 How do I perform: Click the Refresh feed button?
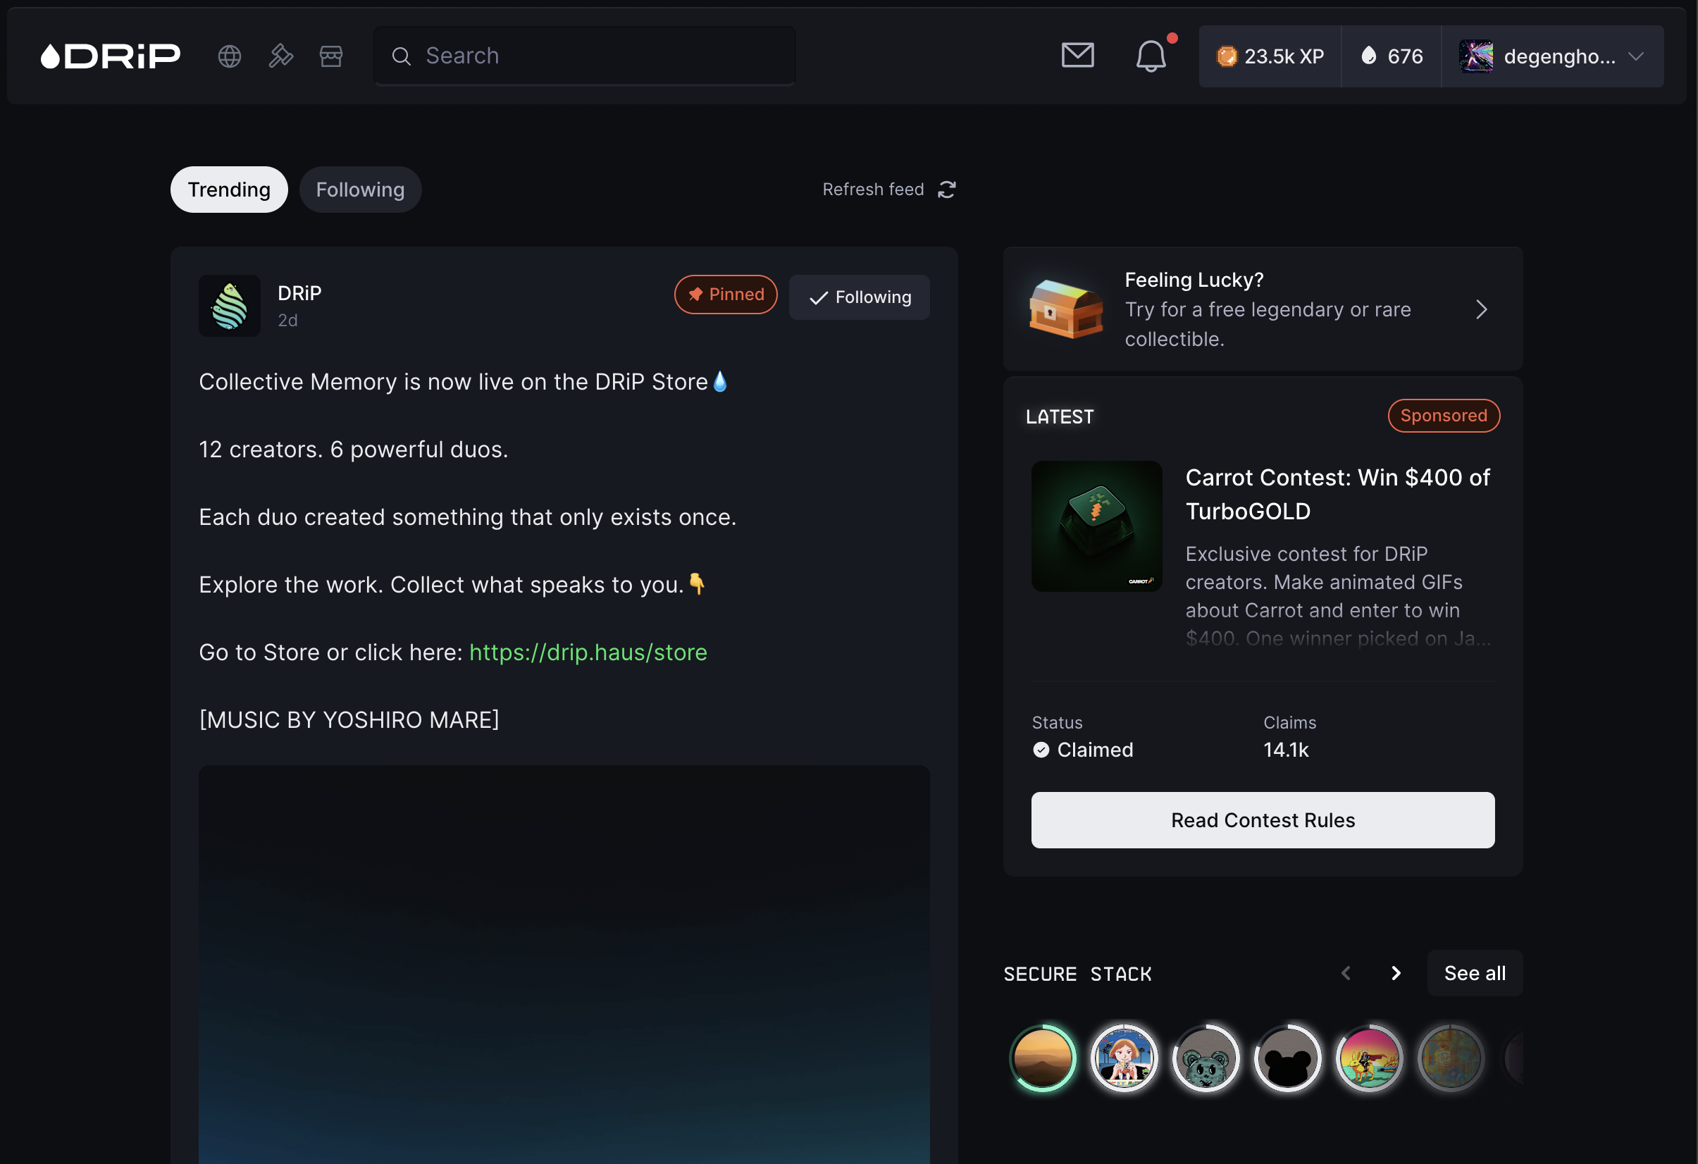(x=888, y=190)
